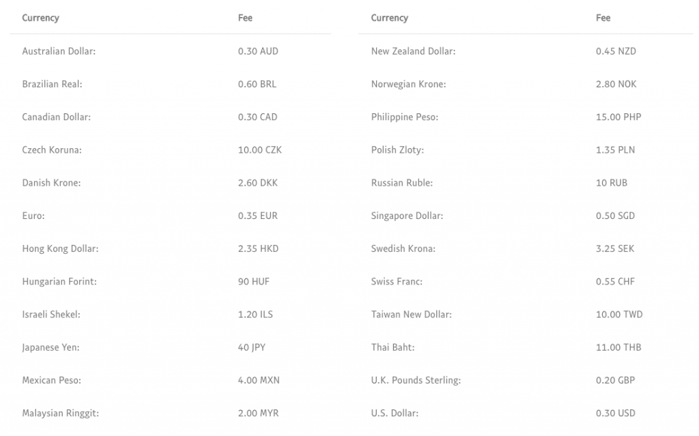
Task: Select the Canadian Dollar currency label
Action: [56, 117]
